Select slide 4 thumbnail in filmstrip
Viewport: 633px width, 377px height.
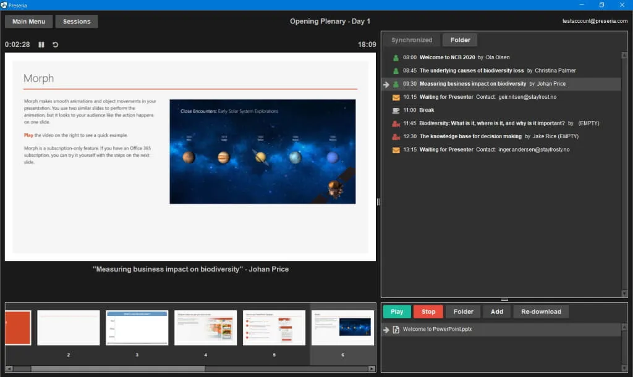(x=205, y=328)
